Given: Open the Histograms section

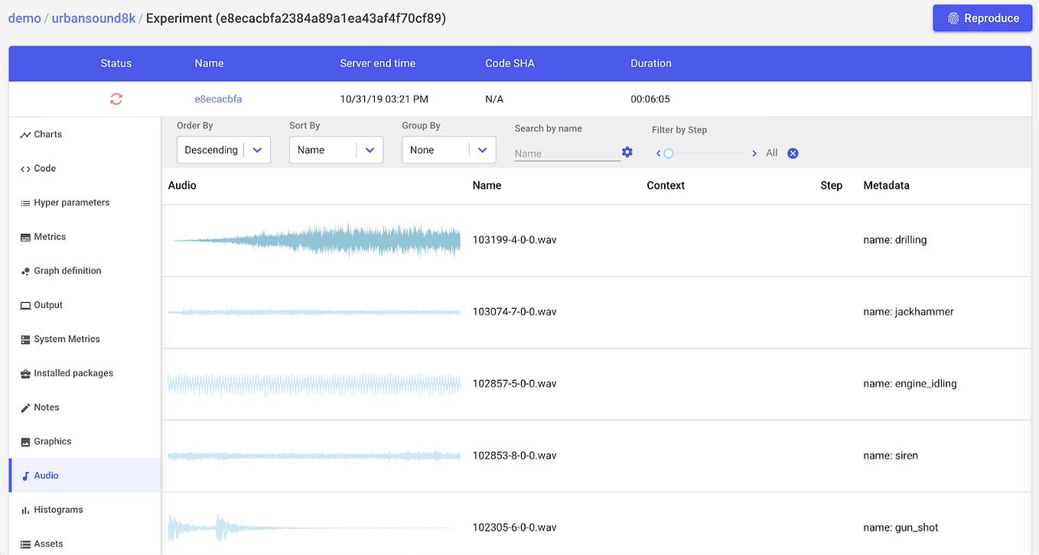Looking at the screenshot, I should [x=24, y=509].
